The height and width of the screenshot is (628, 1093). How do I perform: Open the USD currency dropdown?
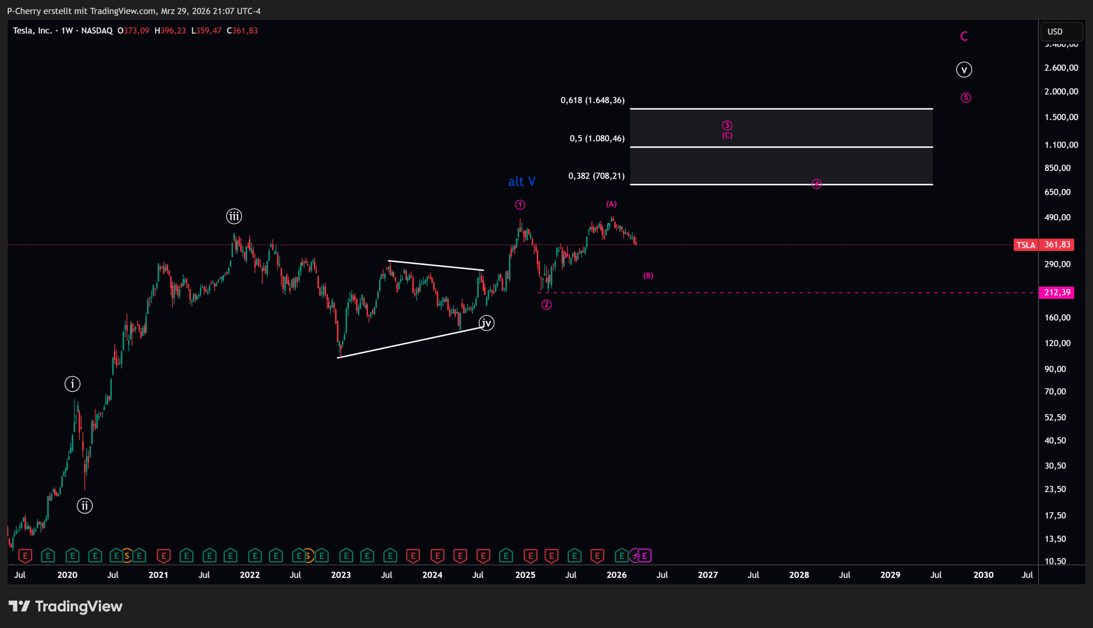coord(1061,32)
